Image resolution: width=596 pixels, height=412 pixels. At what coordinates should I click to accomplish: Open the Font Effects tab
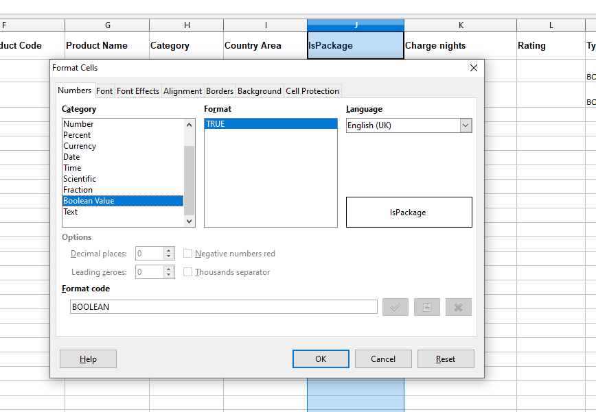point(138,91)
